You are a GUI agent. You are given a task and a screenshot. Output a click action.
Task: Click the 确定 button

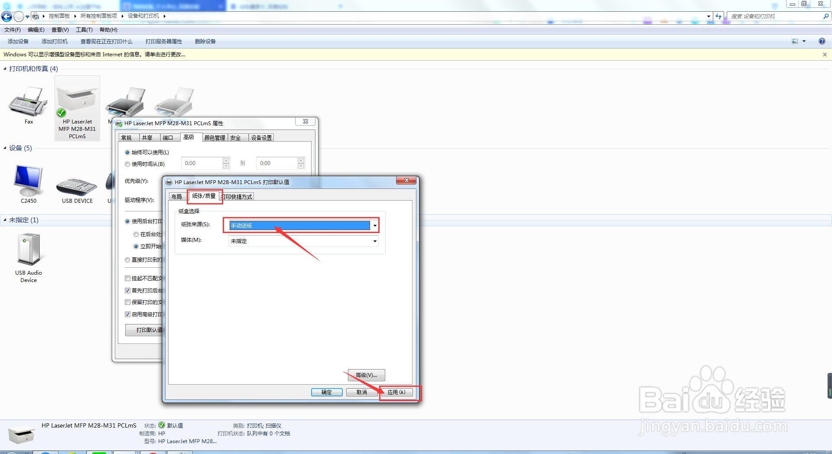(x=327, y=392)
